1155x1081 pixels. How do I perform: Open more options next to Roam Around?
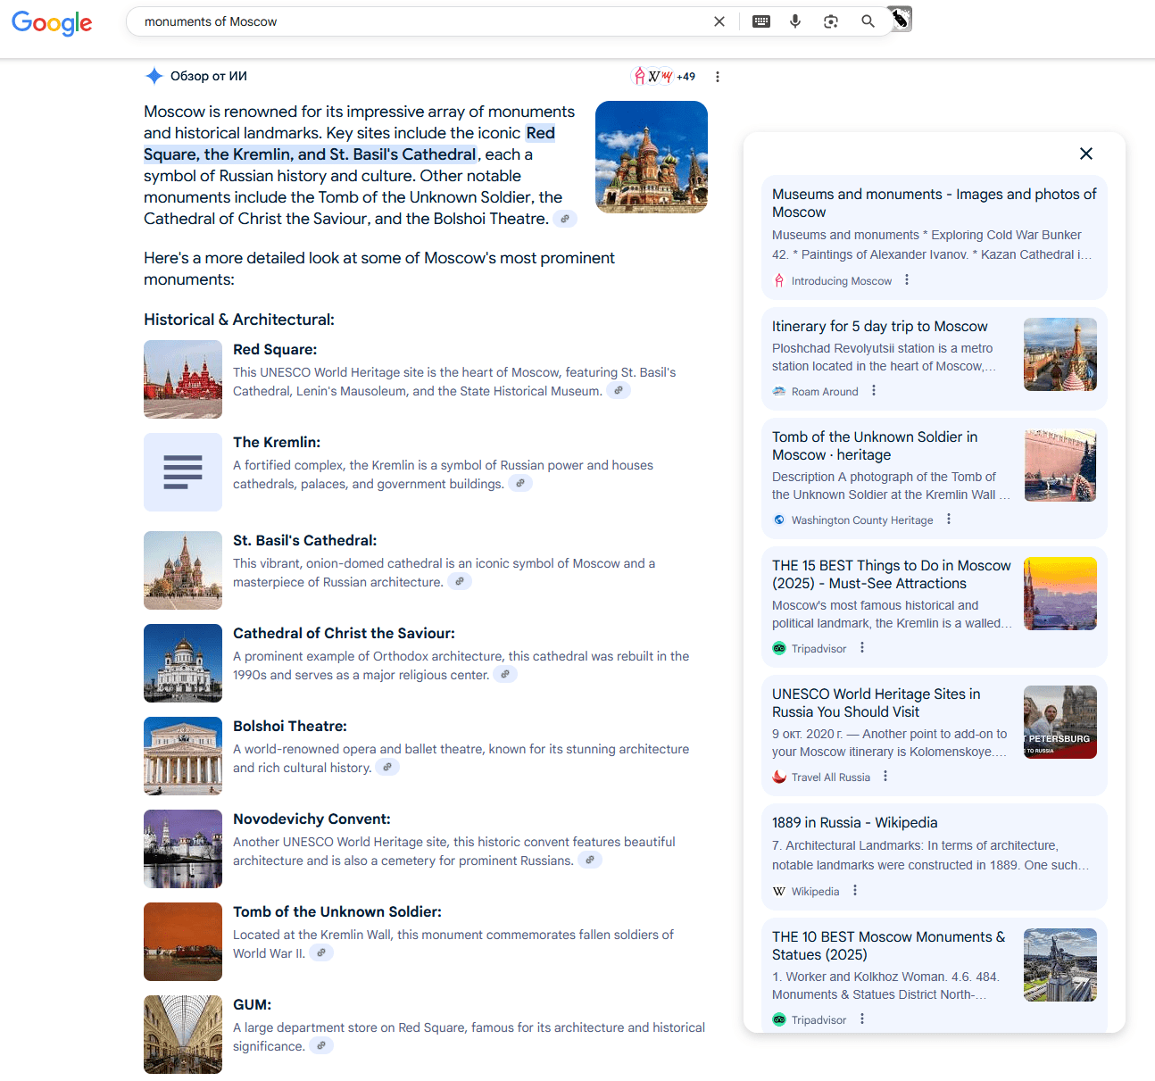pyautogui.click(x=874, y=391)
